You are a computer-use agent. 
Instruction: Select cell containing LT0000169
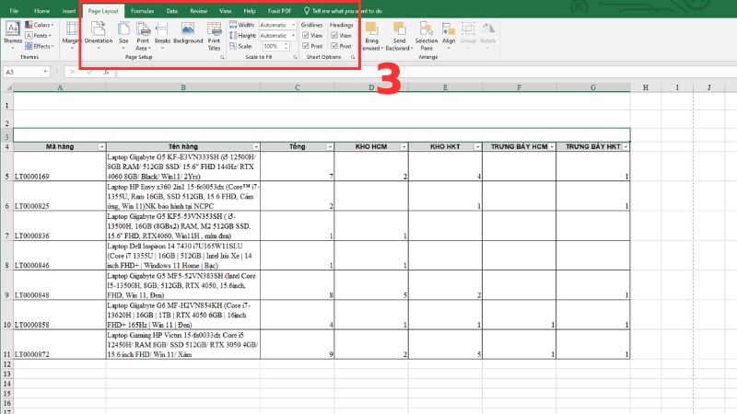pyautogui.click(x=60, y=167)
